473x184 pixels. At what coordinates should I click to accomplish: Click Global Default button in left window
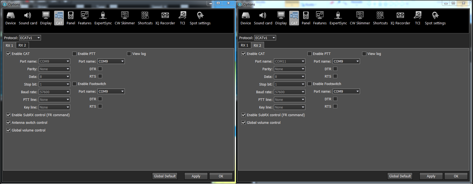[165, 176]
